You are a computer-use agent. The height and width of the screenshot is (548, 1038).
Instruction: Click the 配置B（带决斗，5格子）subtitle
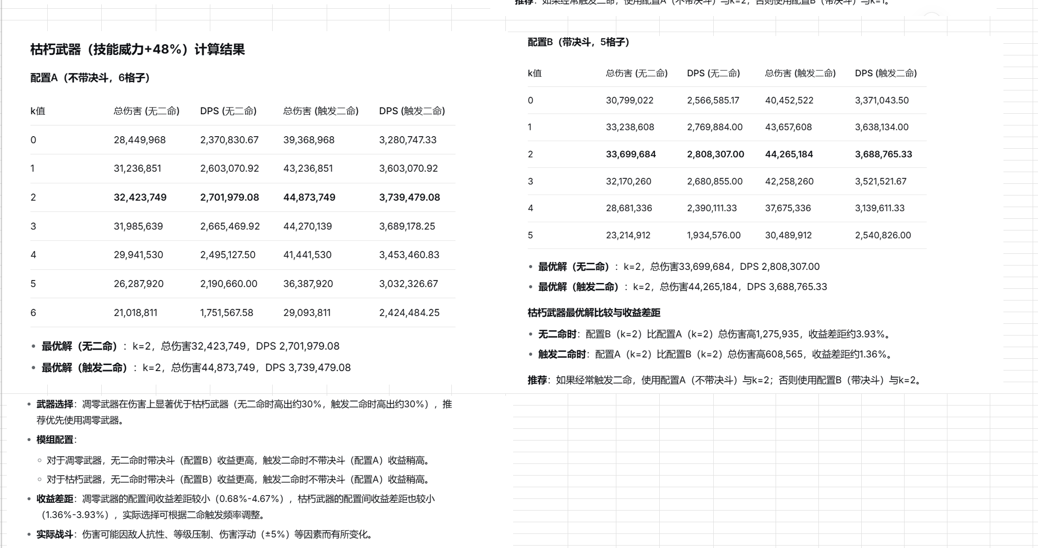(578, 42)
